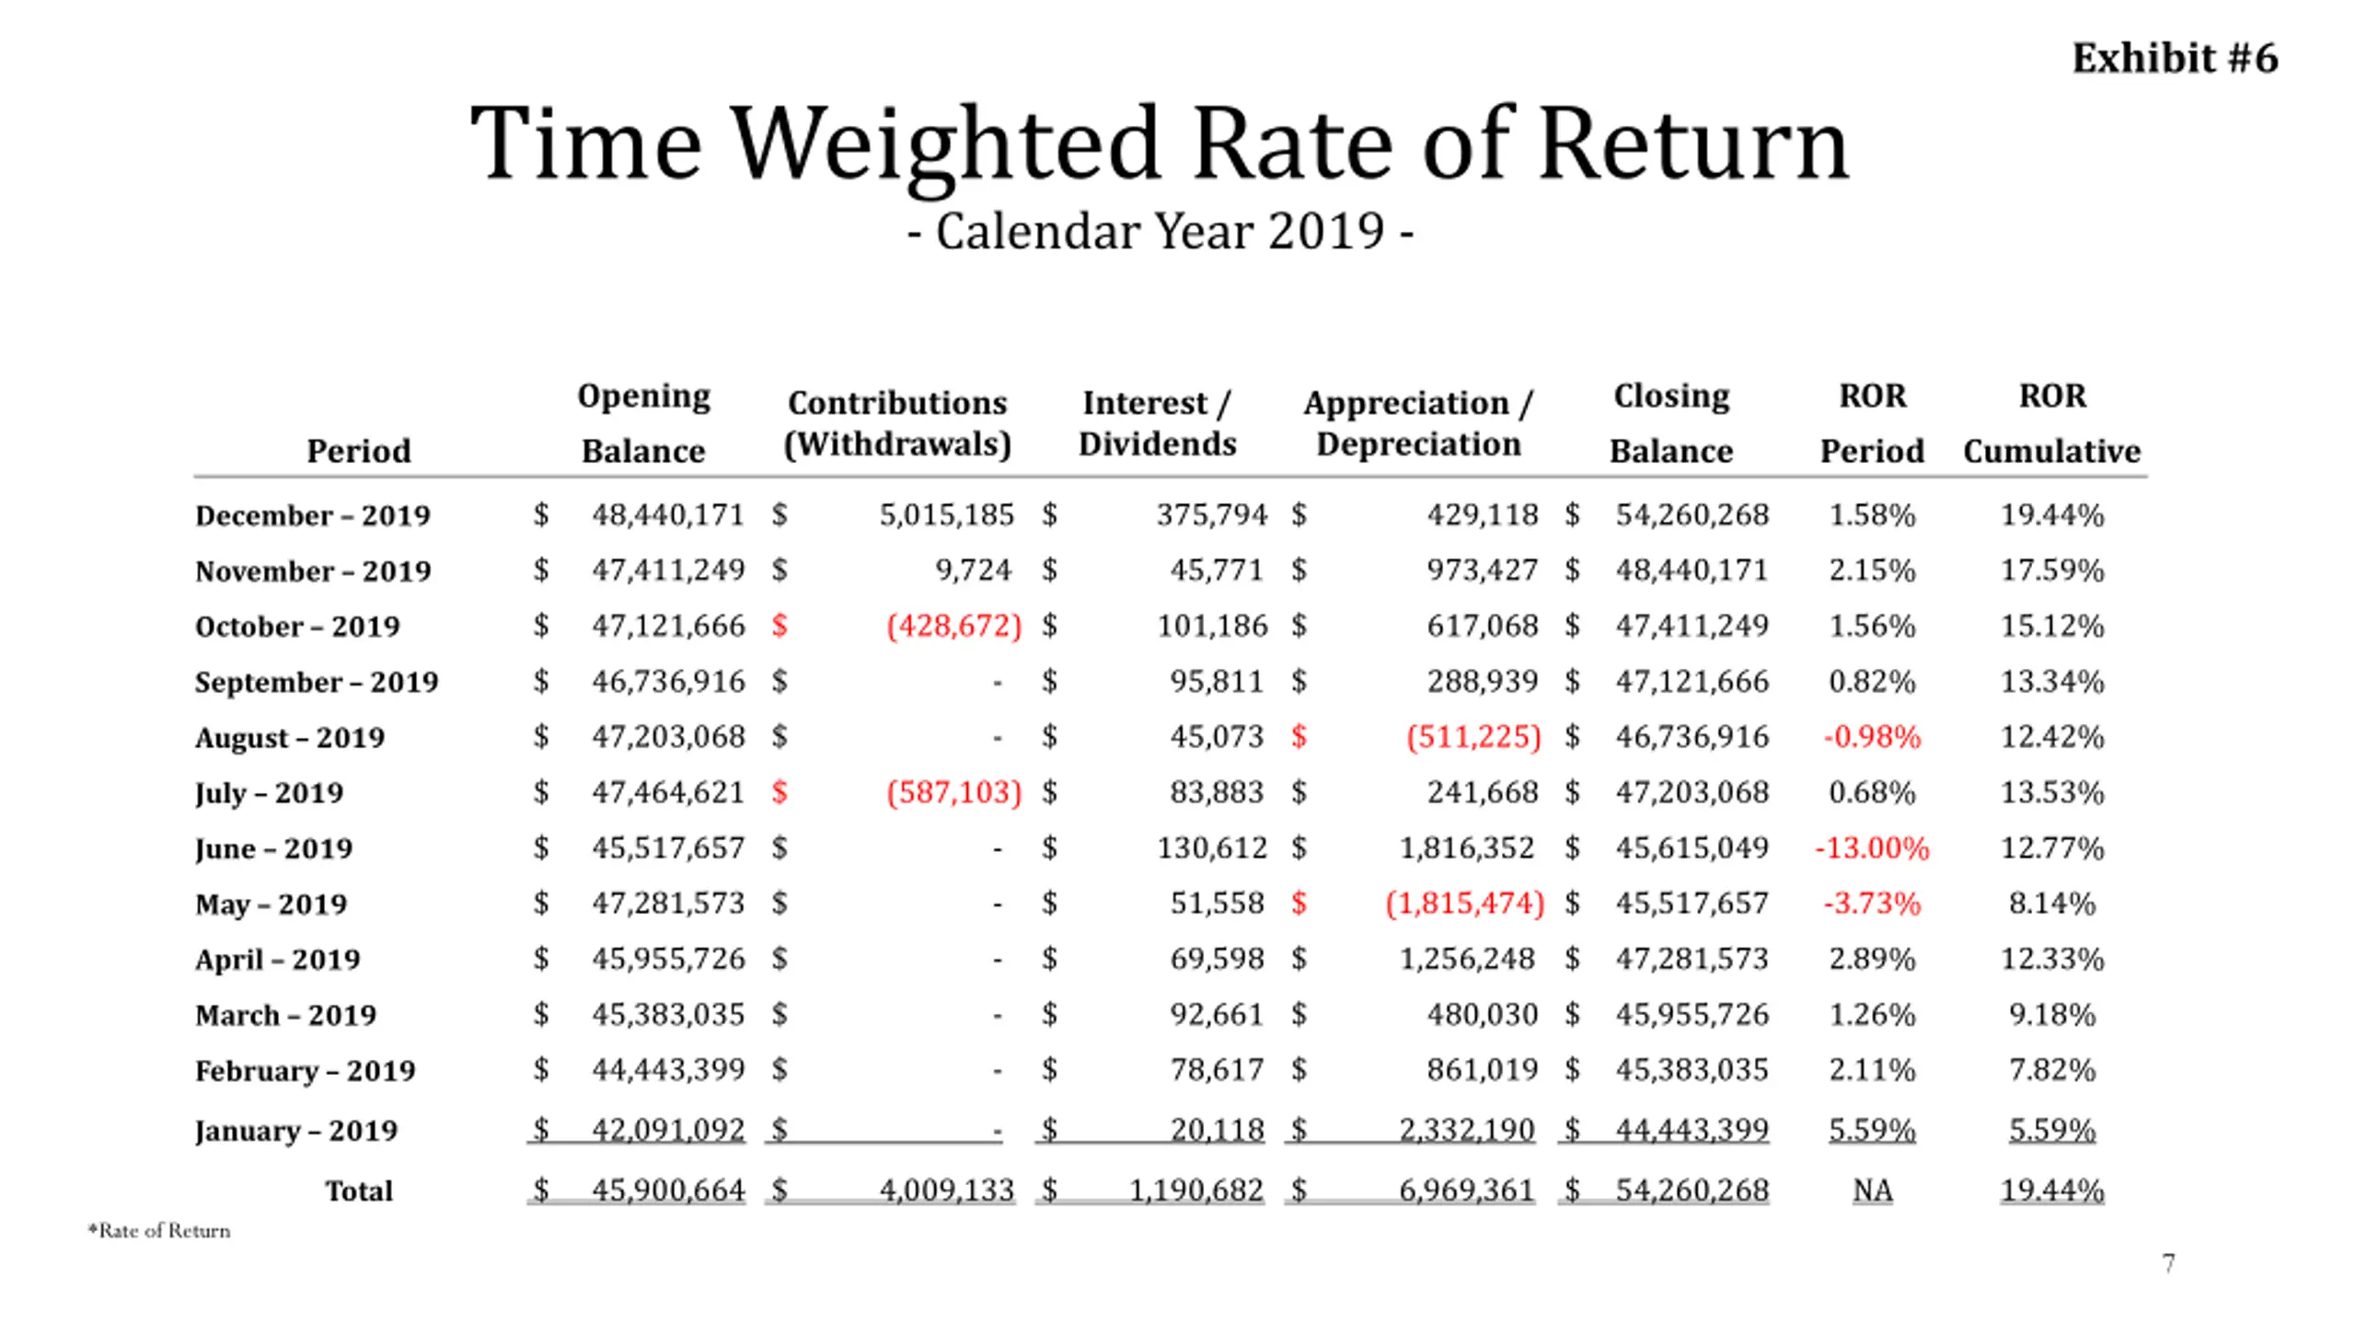Click the 'Time Weighted Rate of Return' title

1159,145
